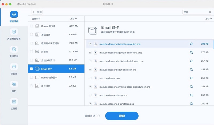Uncheck the Email 附件 checkbox
Viewport: 214px width, 125px height.
point(31,69)
